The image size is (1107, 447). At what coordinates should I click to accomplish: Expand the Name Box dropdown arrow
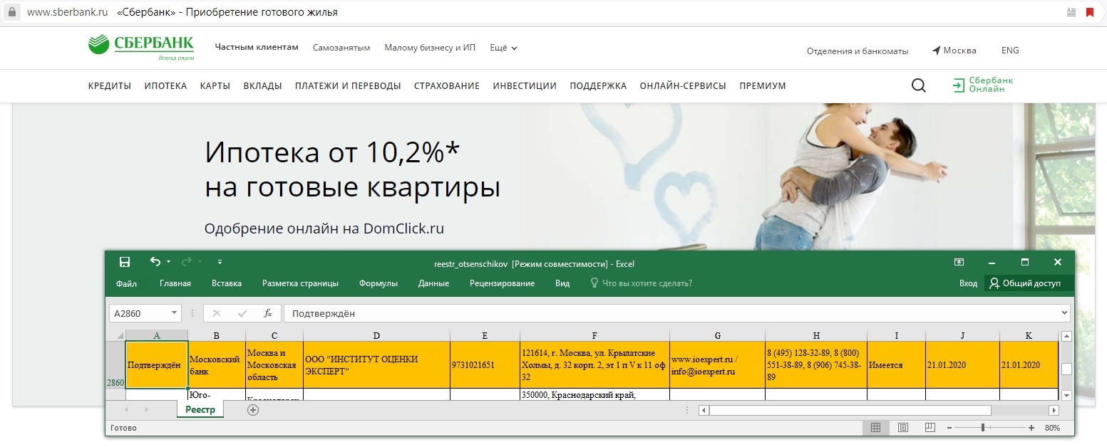[x=175, y=313]
